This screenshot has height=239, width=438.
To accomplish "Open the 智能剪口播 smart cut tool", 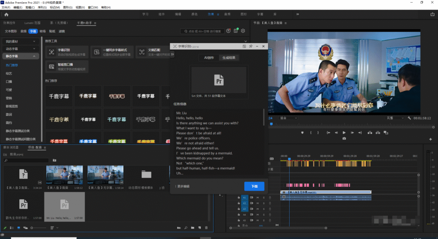I will click(x=67, y=67).
